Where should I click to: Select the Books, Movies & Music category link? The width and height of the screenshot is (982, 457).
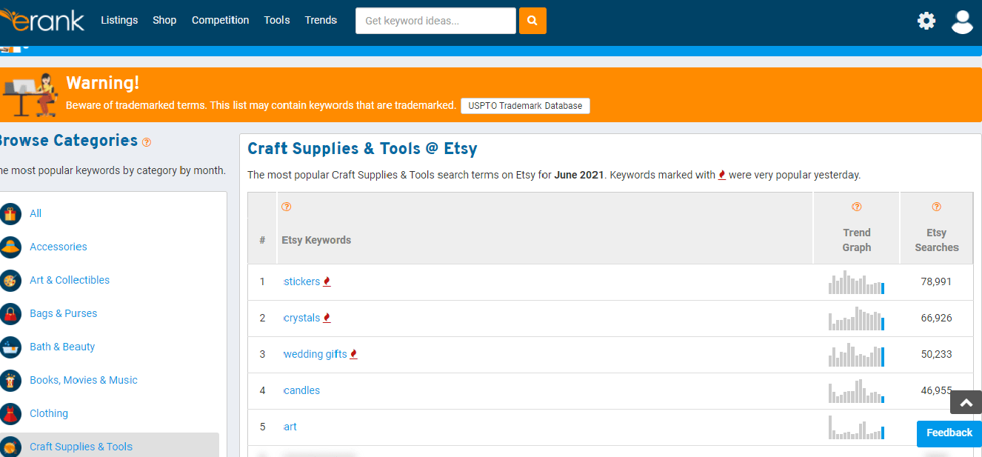84,380
